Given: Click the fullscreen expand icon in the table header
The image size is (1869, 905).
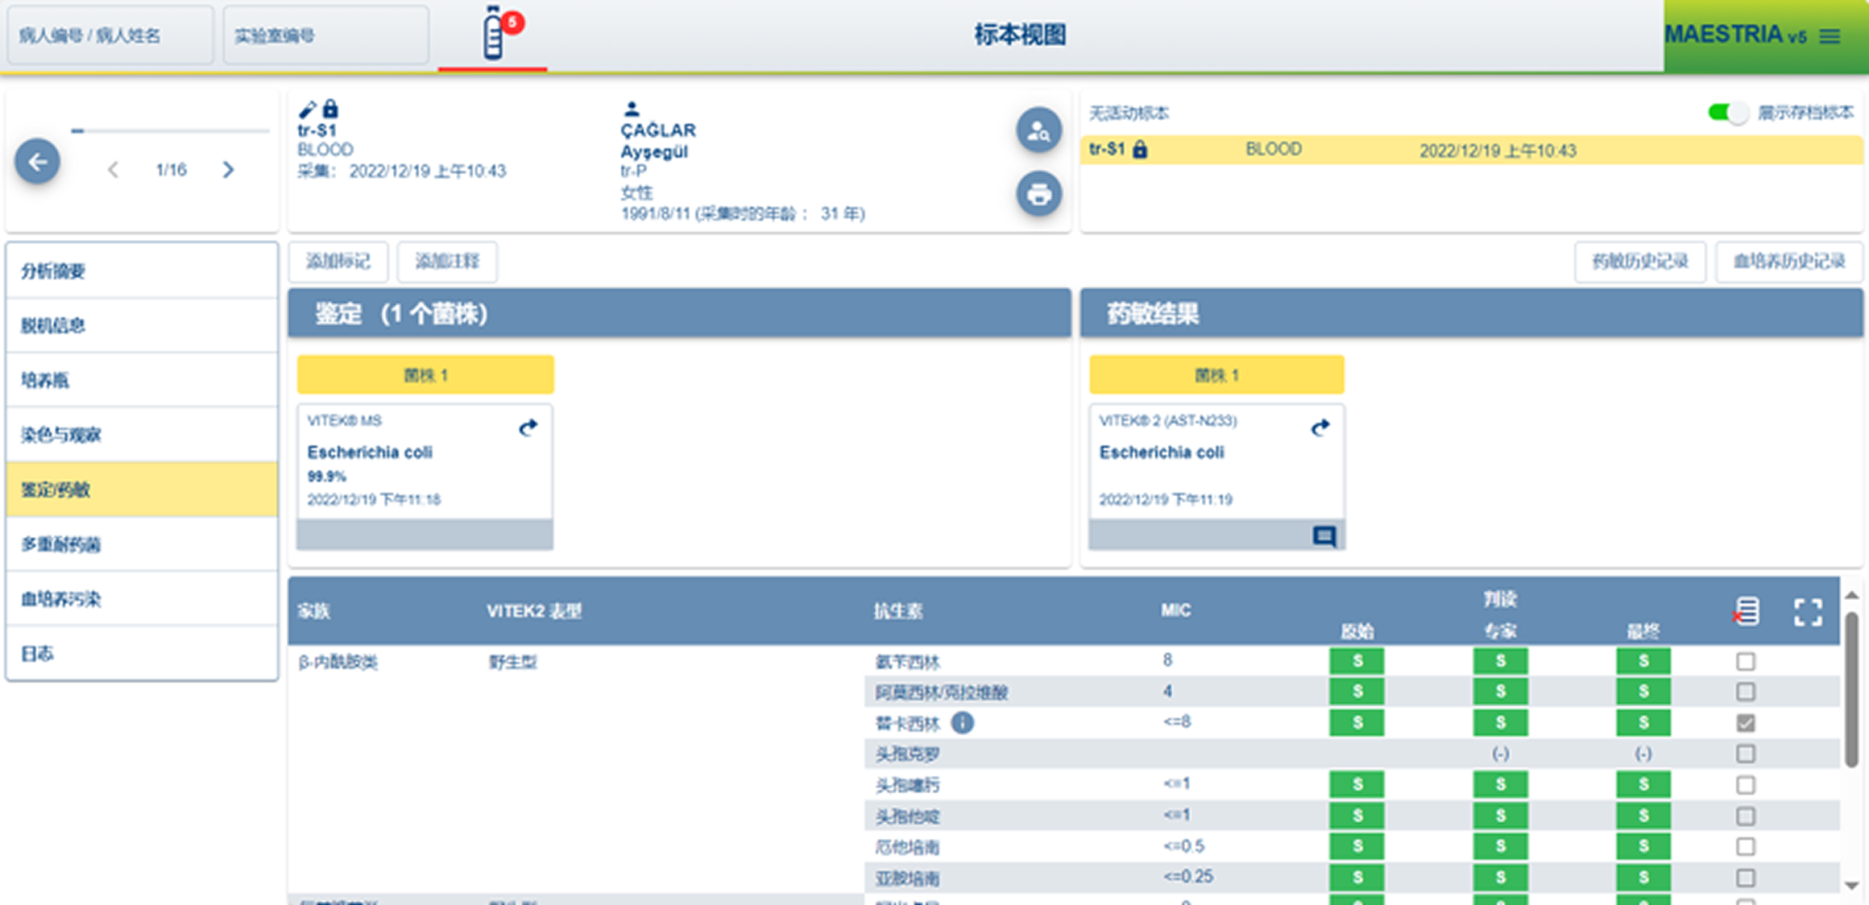Looking at the screenshot, I should pyautogui.click(x=1808, y=612).
